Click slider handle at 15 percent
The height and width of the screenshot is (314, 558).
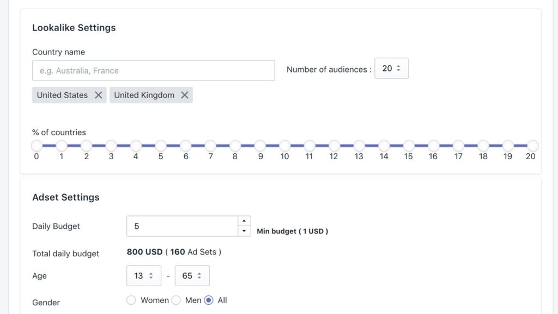coord(409,146)
